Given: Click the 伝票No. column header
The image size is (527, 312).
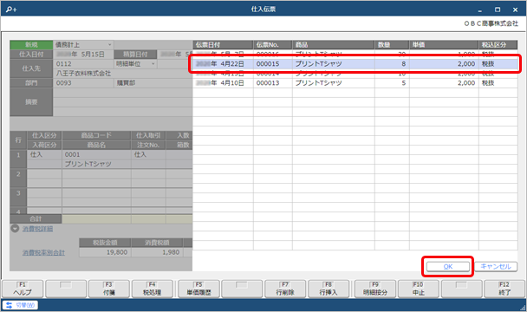Looking at the screenshot, I should (272, 45).
